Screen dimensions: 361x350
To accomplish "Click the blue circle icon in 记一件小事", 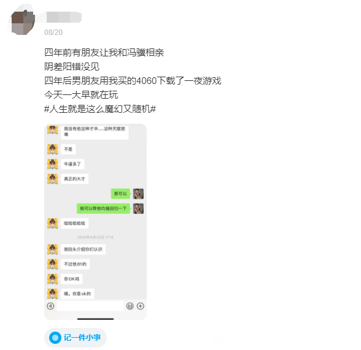I will 55,338.
